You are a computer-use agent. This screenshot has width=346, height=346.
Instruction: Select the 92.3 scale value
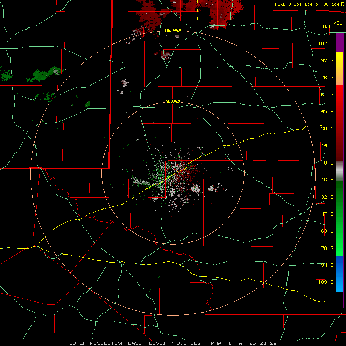coord(327,60)
